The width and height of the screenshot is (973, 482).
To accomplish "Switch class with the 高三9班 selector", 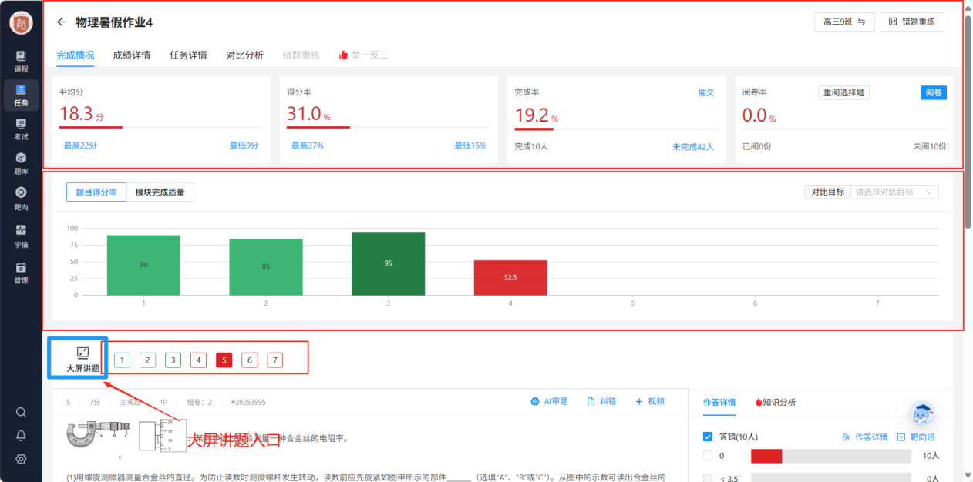I will pyautogui.click(x=844, y=22).
